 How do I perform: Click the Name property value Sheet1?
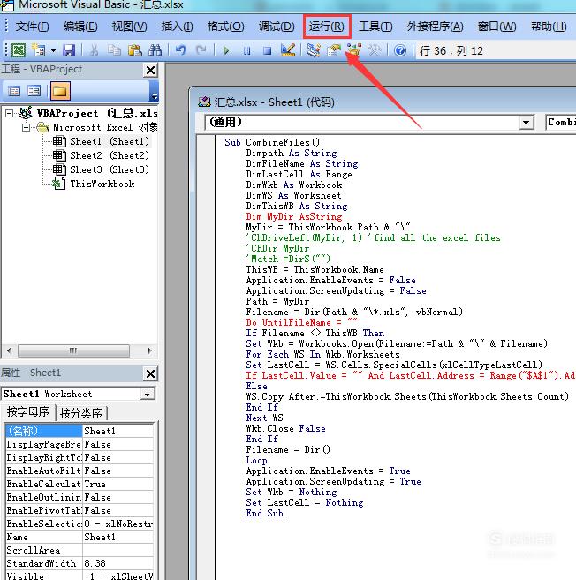click(x=118, y=537)
